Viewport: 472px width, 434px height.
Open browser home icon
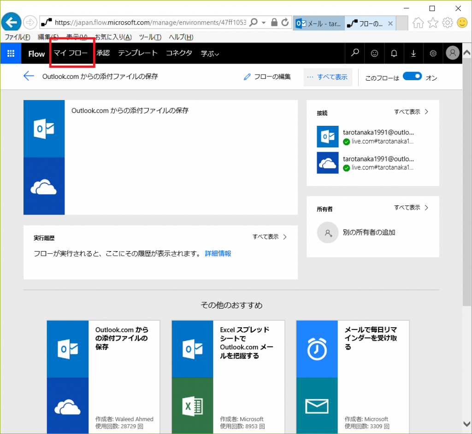tap(418, 23)
